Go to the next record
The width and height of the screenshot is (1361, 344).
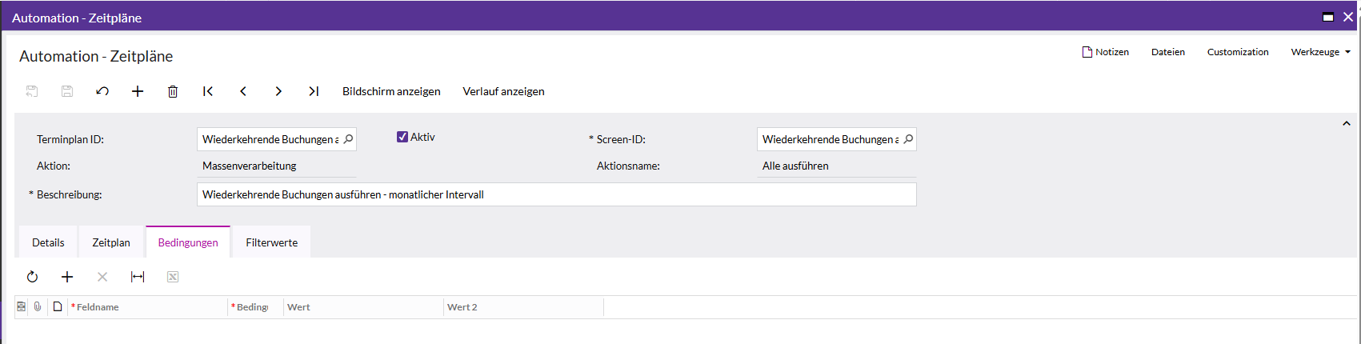coord(278,91)
